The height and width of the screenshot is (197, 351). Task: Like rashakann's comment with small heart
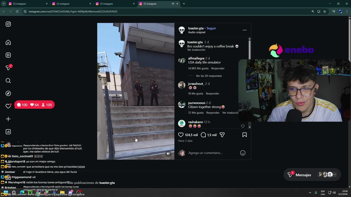tap(243, 126)
